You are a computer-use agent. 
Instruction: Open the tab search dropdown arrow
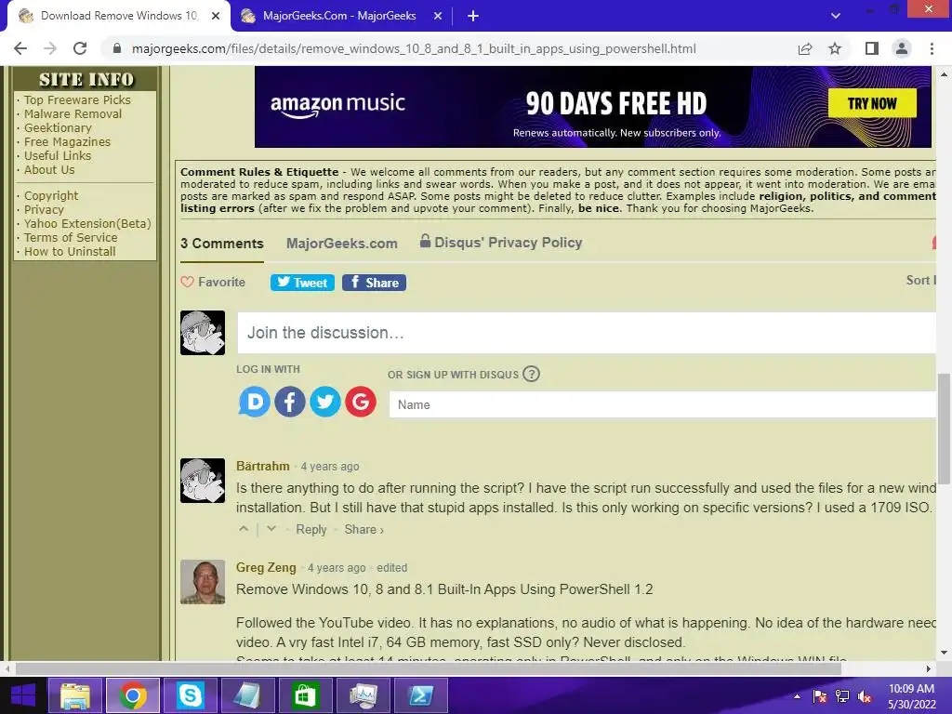click(836, 16)
